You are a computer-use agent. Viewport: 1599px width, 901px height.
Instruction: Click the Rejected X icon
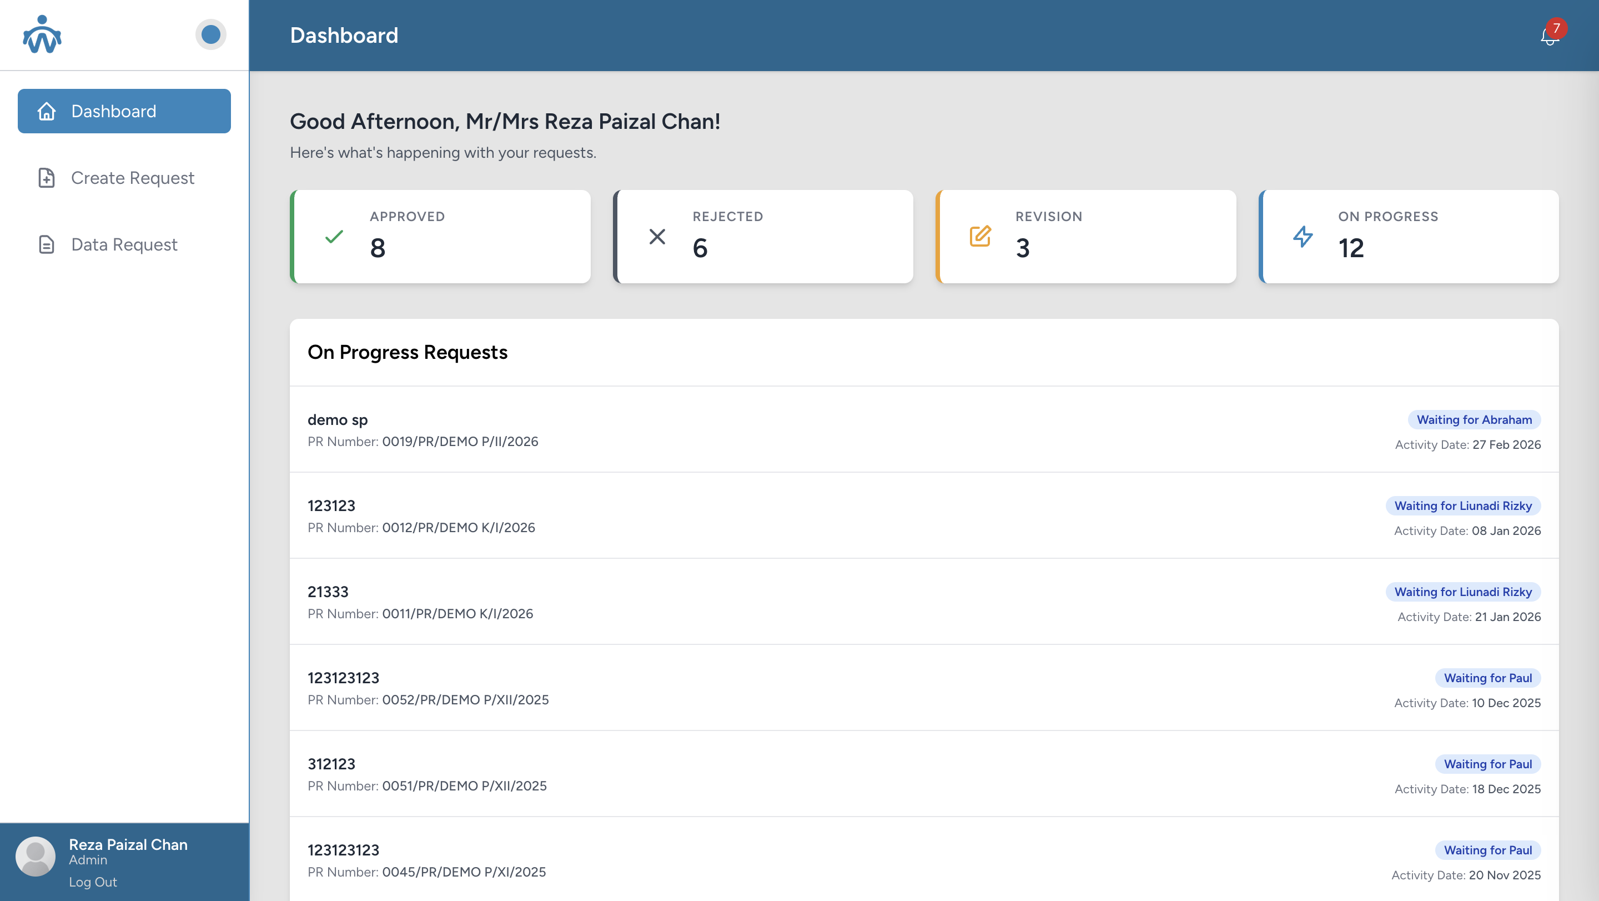pyautogui.click(x=657, y=237)
